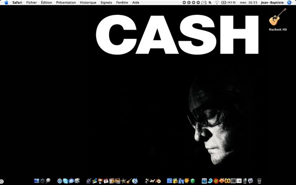
Task: Open GarageBand guitar in Dock
Action: [x=129, y=181]
